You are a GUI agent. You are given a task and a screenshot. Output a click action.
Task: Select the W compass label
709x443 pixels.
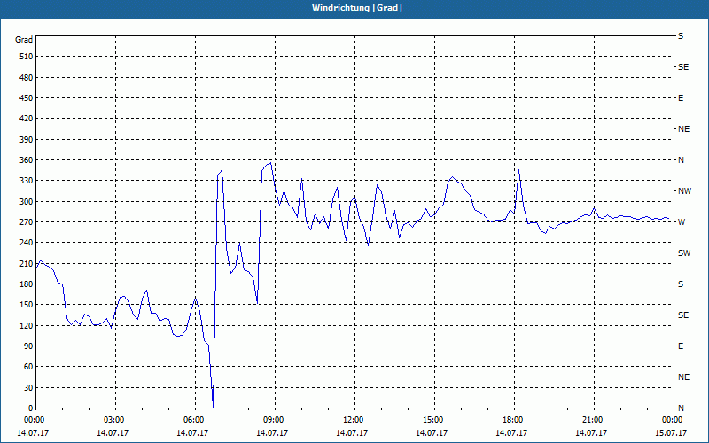pyautogui.click(x=682, y=222)
